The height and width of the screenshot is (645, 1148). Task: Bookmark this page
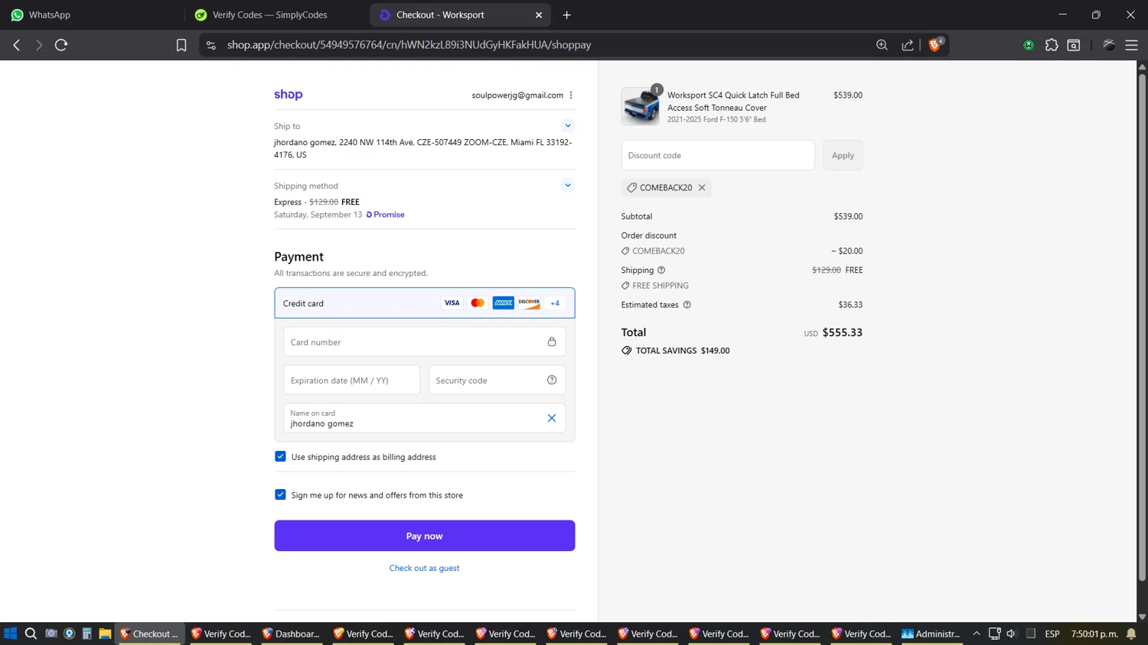[181, 45]
